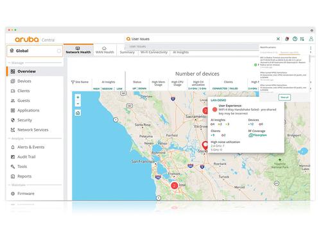The image size is (321, 250).
Task: Clear the search with the X icon
Action: click(278, 39)
